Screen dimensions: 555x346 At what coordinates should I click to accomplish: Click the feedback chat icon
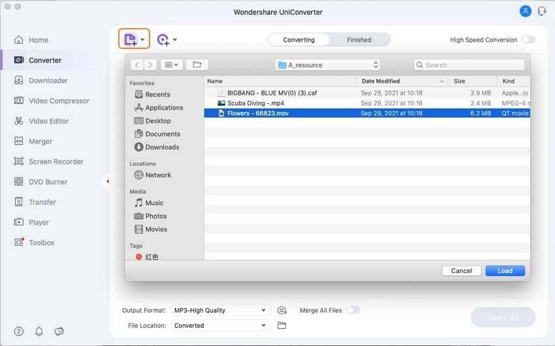[x=59, y=331]
